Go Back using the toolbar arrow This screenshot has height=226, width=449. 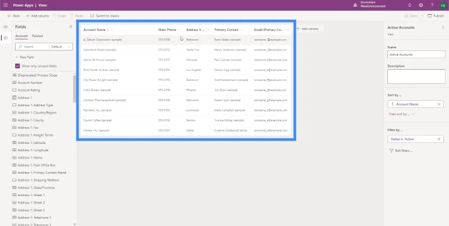pyautogui.click(x=13, y=16)
